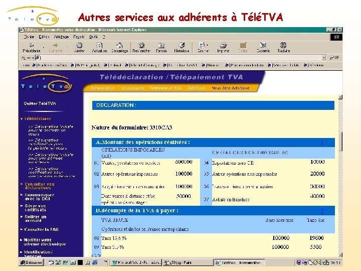Open the Fichier menu
361x271 pixels.
(29, 37)
